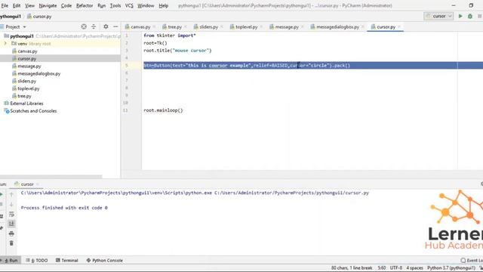The image size is (483, 272).
Task: Print the Run console output
Action: [11, 233]
